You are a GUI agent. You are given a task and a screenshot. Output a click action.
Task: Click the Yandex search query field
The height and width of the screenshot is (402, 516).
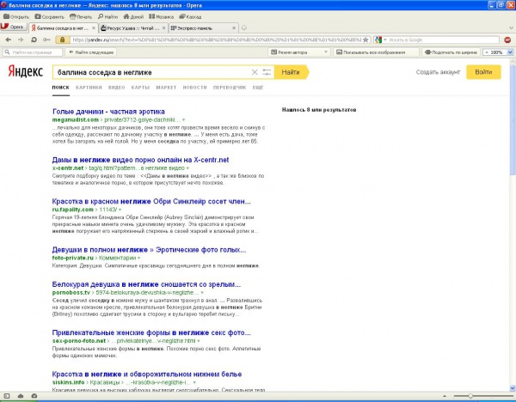pyautogui.click(x=151, y=72)
